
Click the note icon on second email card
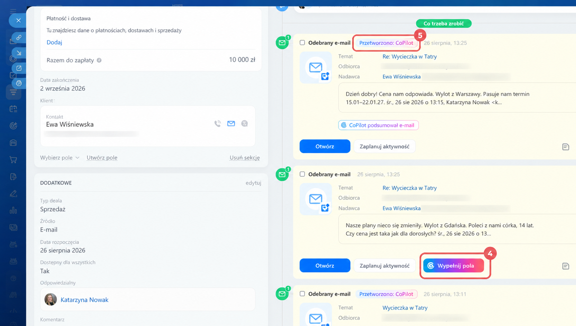coord(565,266)
